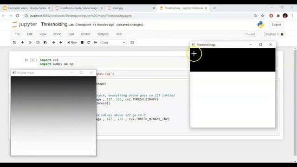Image resolution: width=297 pixels, height=167 pixels.
Task: Click the kernel idle status circle
Action: pyautogui.click(x=282, y=34)
